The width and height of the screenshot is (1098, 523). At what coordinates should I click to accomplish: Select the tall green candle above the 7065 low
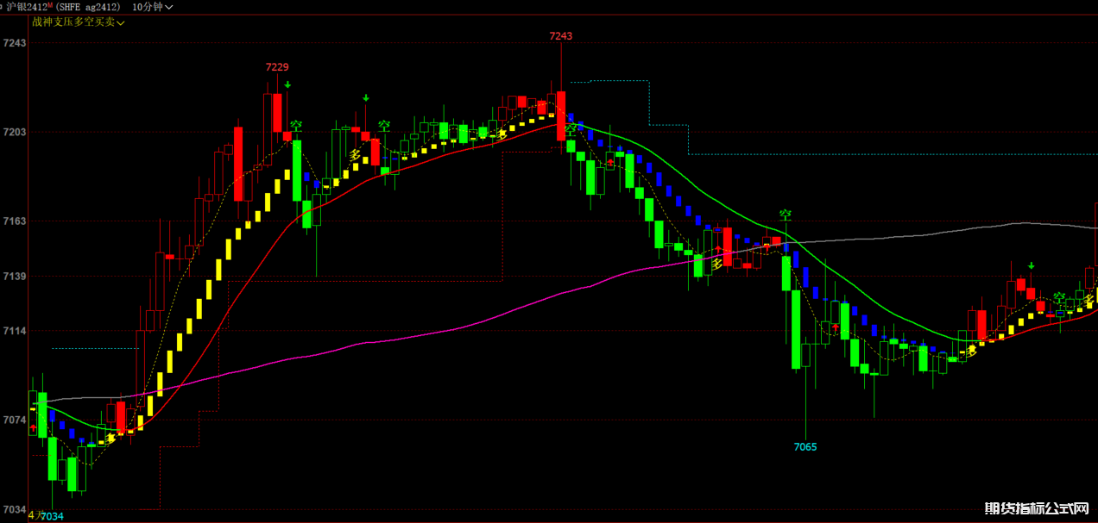pyautogui.click(x=796, y=330)
